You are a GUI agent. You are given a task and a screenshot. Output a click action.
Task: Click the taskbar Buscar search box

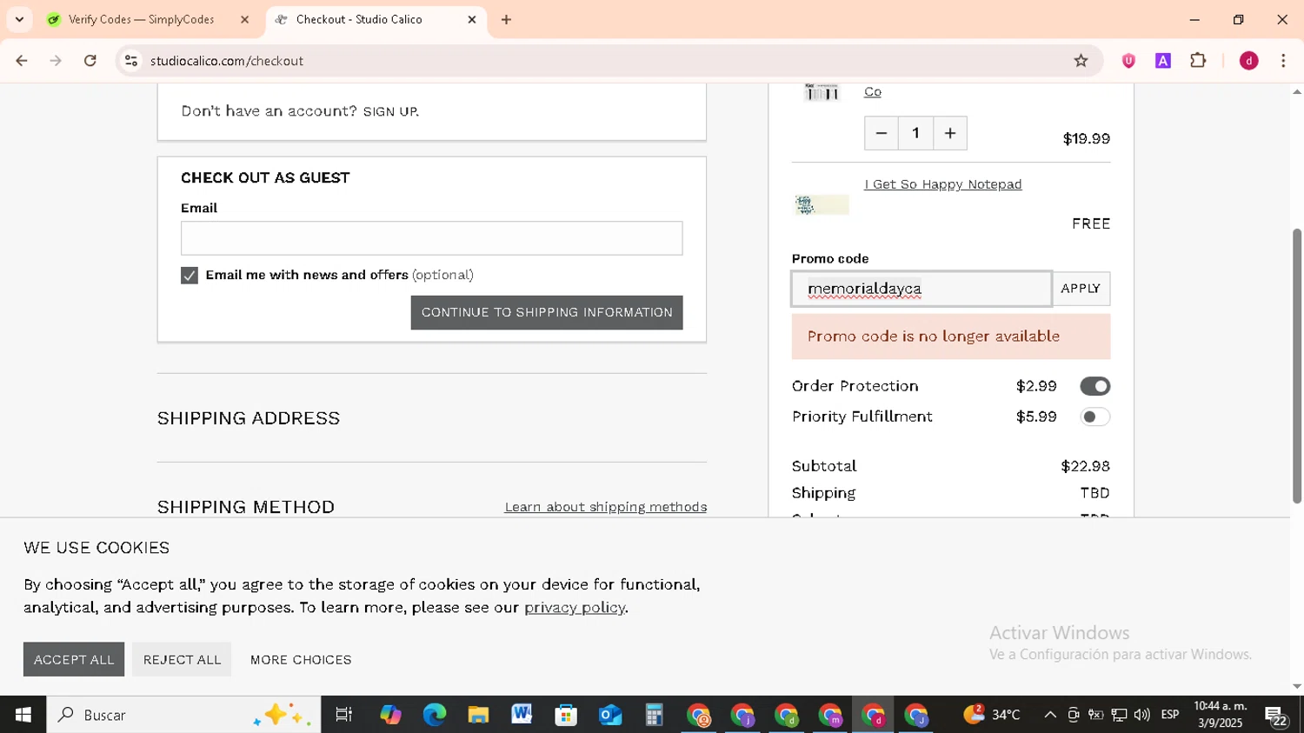tap(183, 715)
